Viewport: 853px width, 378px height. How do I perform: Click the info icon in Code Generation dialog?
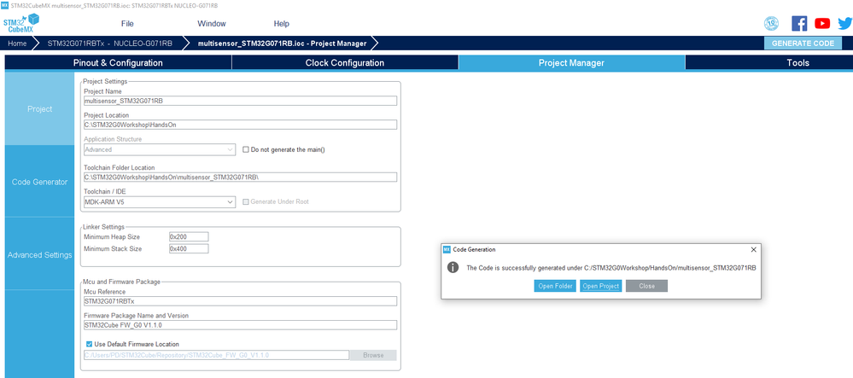(453, 268)
